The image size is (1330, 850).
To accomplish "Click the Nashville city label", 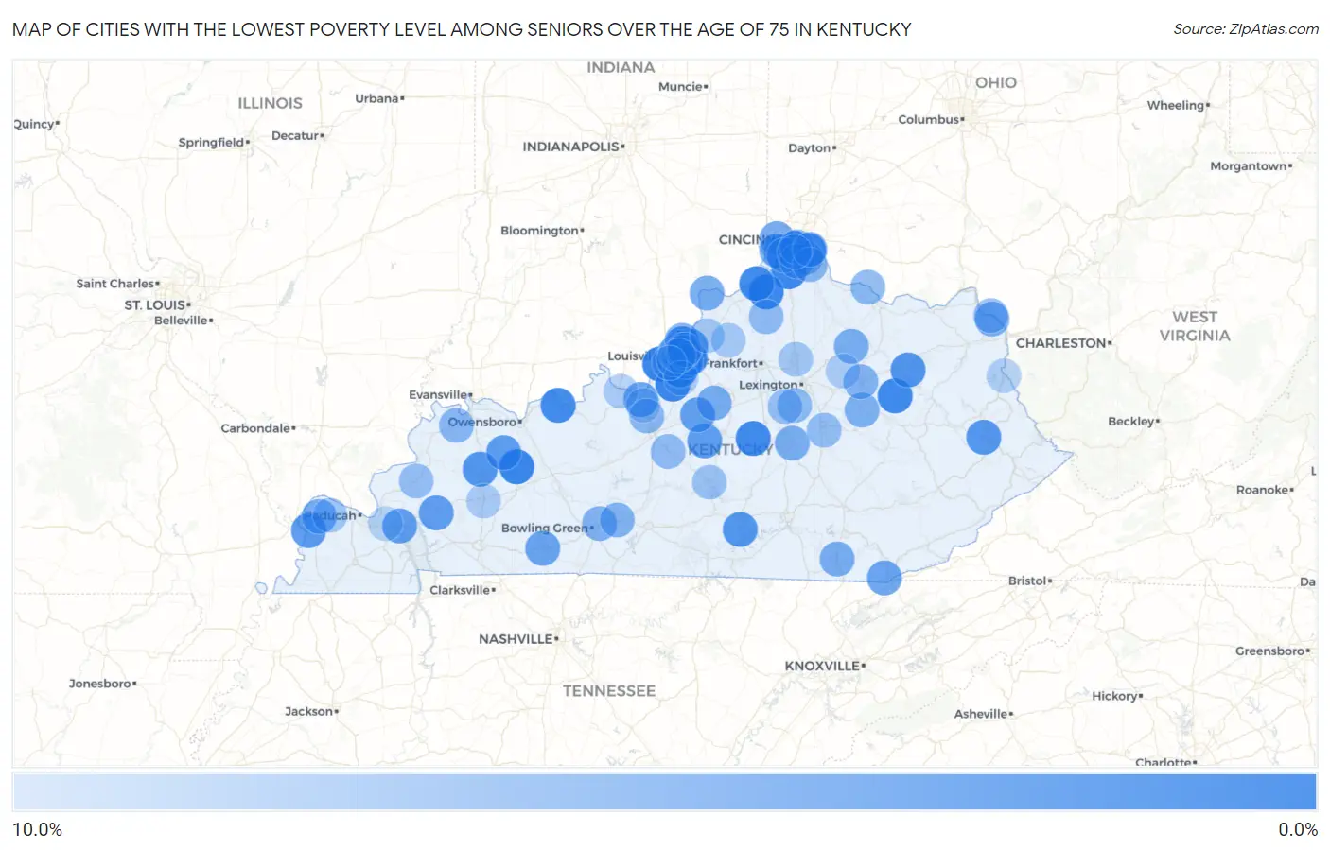I will [516, 639].
